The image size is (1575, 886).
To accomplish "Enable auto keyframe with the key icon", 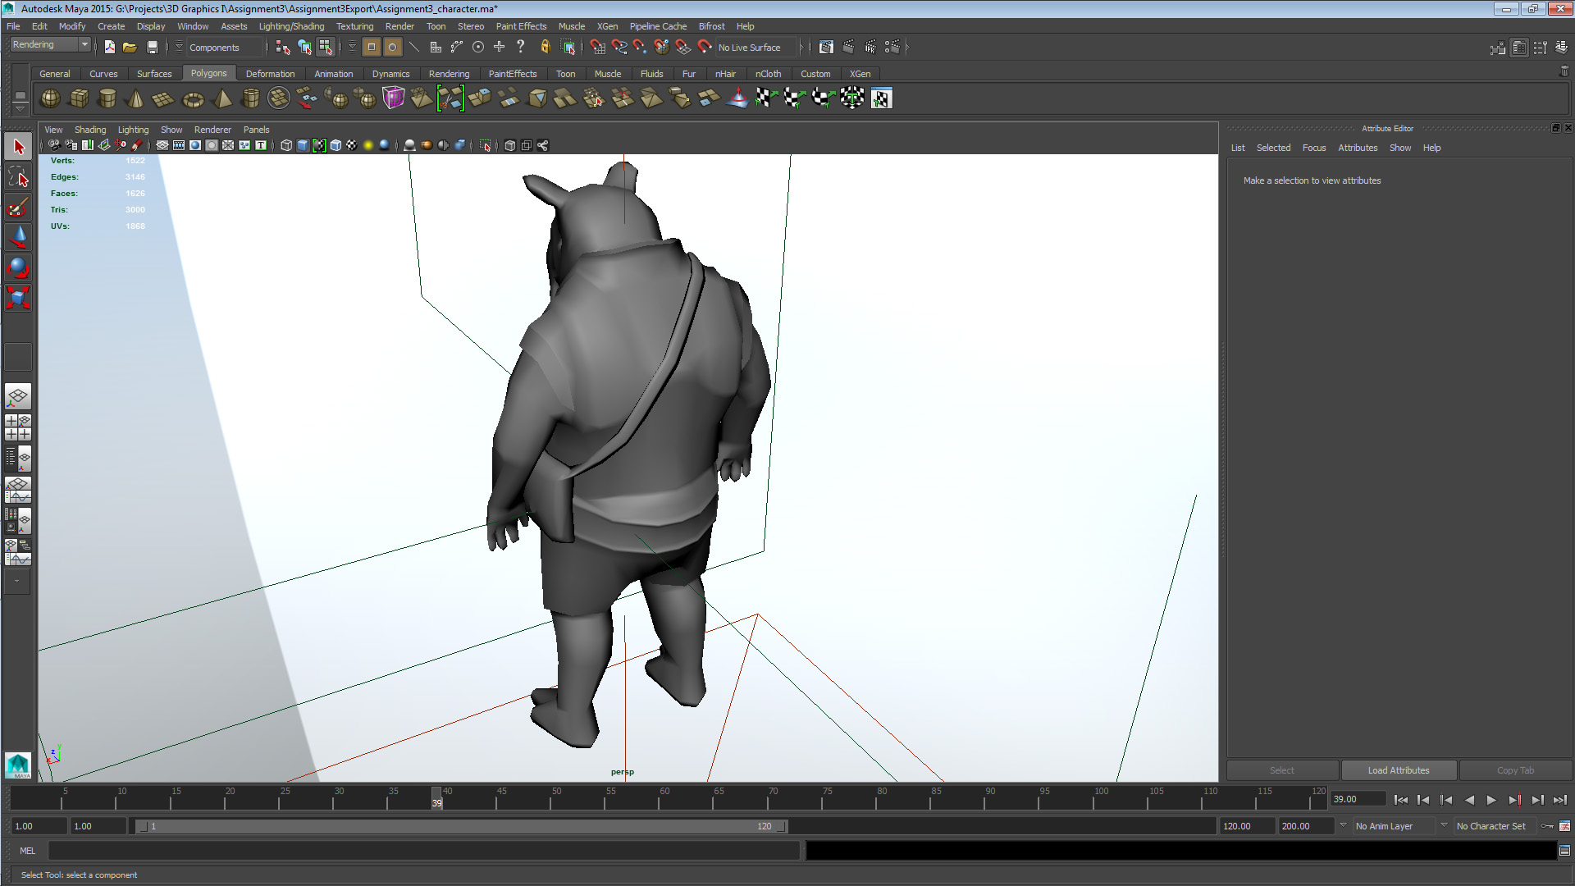I will (x=1545, y=826).
